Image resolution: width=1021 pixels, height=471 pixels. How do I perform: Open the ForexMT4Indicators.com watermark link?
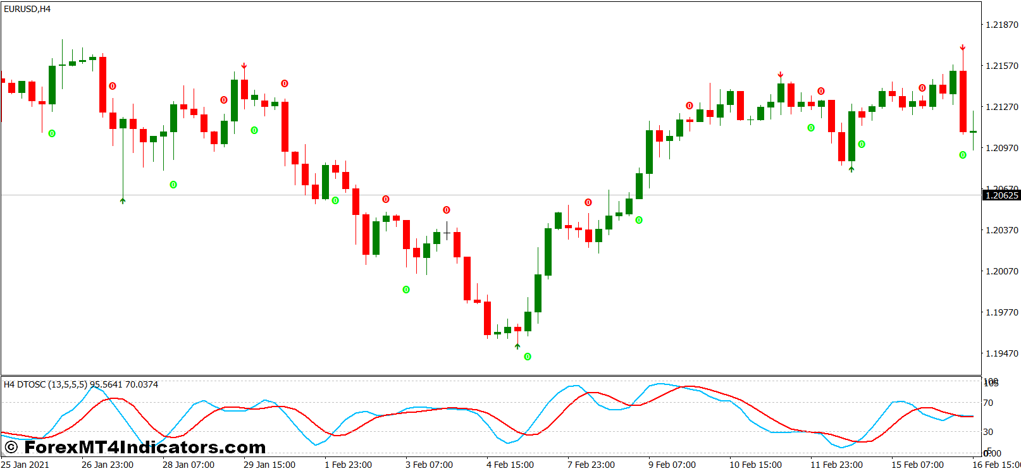(x=145, y=448)
